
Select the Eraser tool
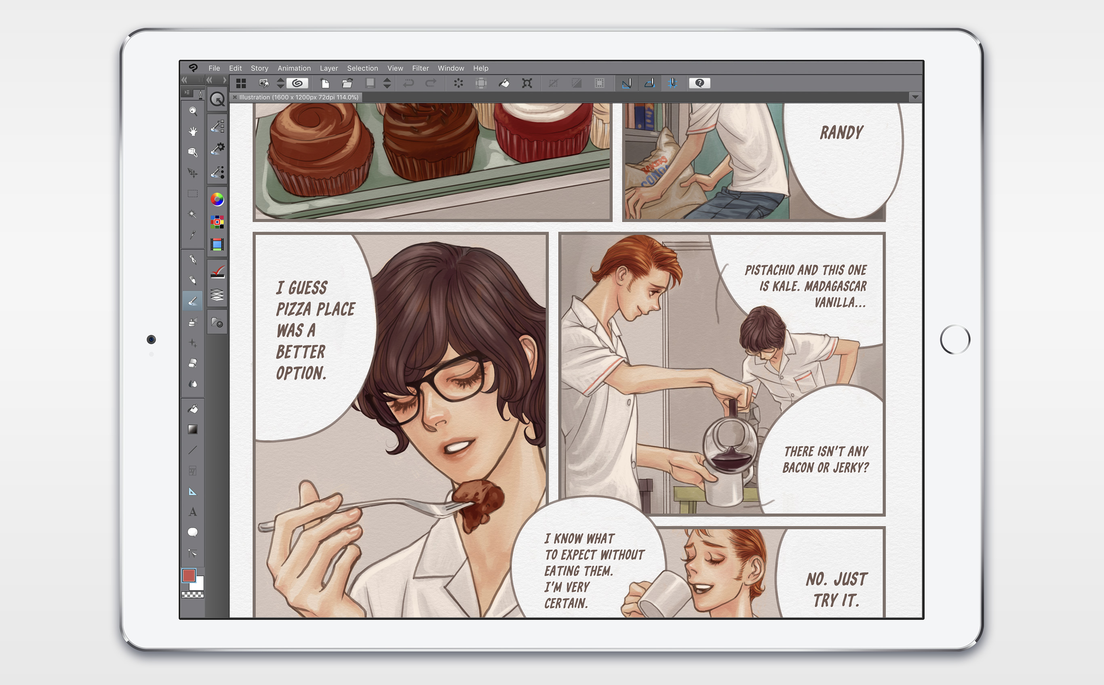pos(193,364)
